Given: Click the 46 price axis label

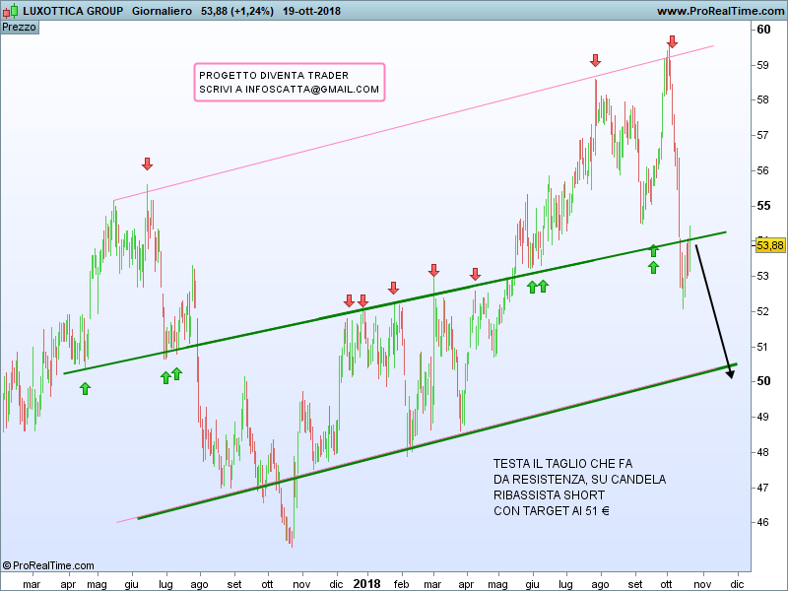Looking at the screenshot, I should coord(762,522).
